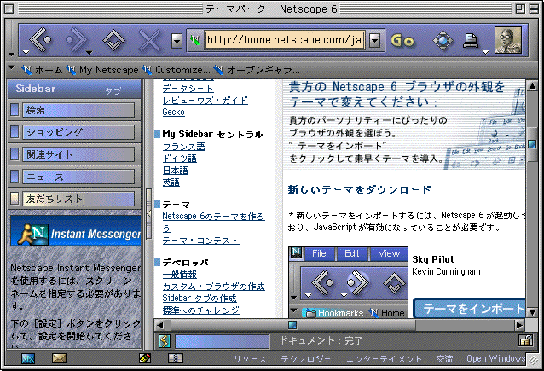Open the エンターテイメント taskbar menu
Viewport: 544px width, 371px height.
pyautogui.click(x=384, y=359)
